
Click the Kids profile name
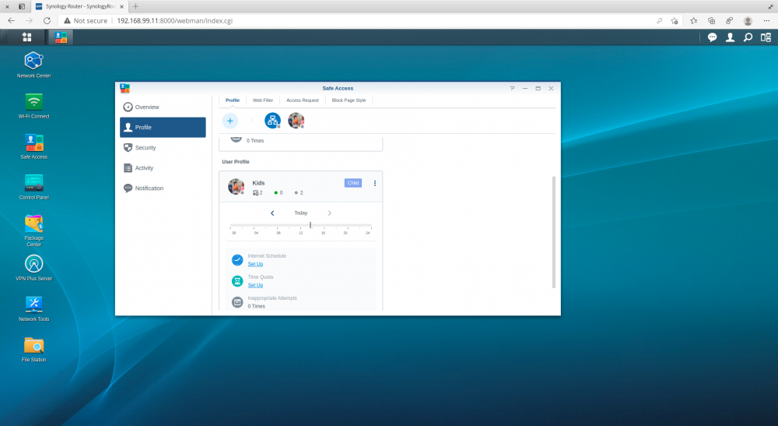tap(258, 183)
